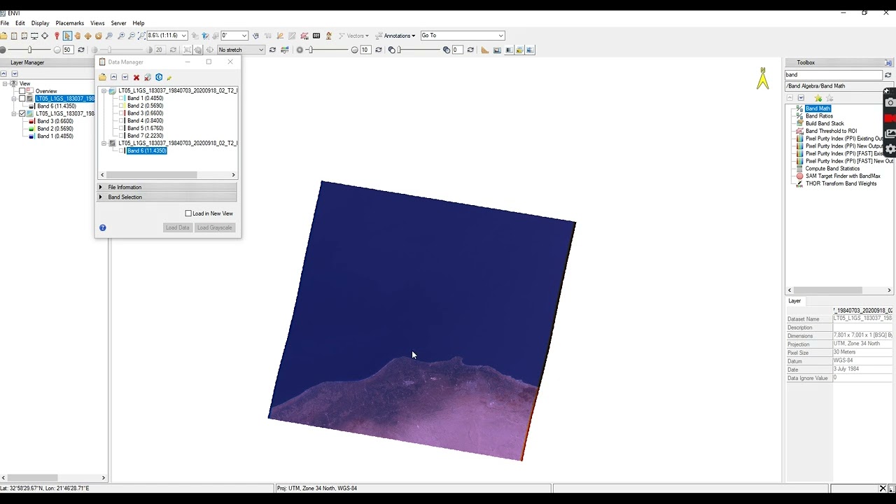This screenshot has width=896, height=504.
Task: Click the Data Manager horizontal scrollbar
Action: [167, 175]
